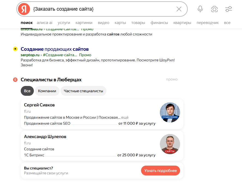Screen dimensions: 242x182
Task: Filter specialists by Компании
Action: tap(47, 91)
